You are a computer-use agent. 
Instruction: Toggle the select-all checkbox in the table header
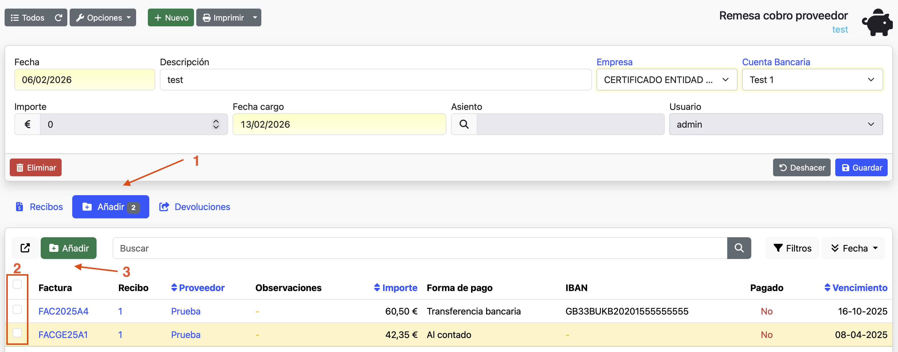17,284
